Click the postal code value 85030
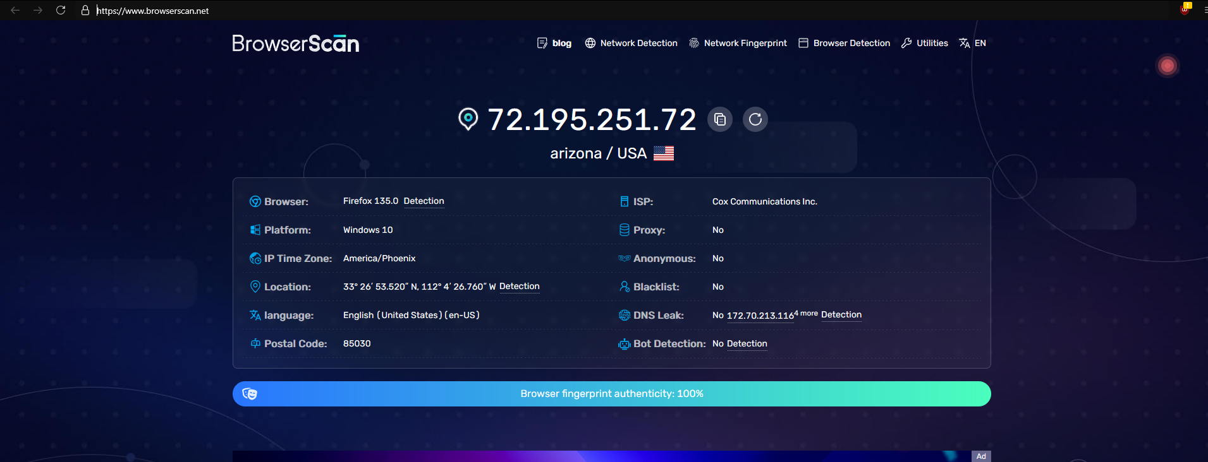This screenshot has width=1208, height=462. (x=357, y=343)
